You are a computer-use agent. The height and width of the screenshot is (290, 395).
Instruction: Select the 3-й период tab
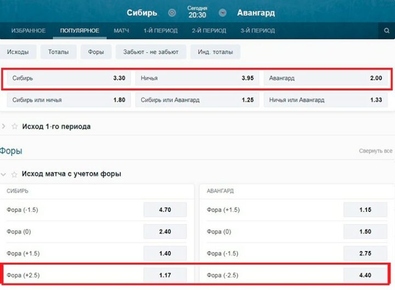point(257,31)
